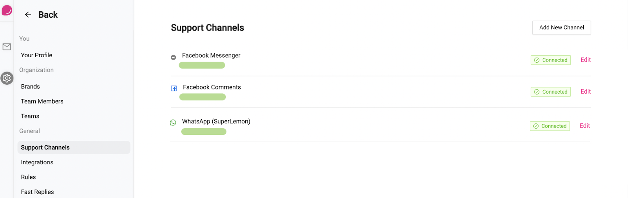628x198 pixels.
Task: Open Integrations settings
Action: point(37,162)
